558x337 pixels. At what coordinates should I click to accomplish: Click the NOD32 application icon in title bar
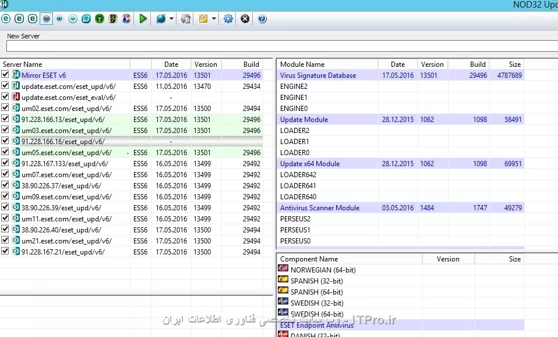point(4,4)
